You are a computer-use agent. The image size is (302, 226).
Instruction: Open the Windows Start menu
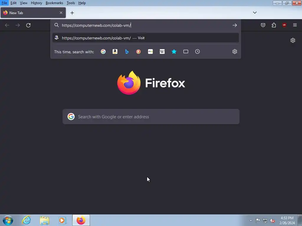point(8,220)
